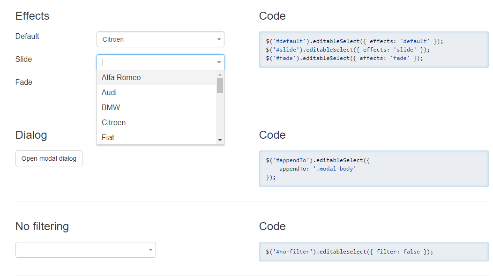This screenshot has width=493, height=276.
Task: Click the Fade label text
Action: [24, 82]
